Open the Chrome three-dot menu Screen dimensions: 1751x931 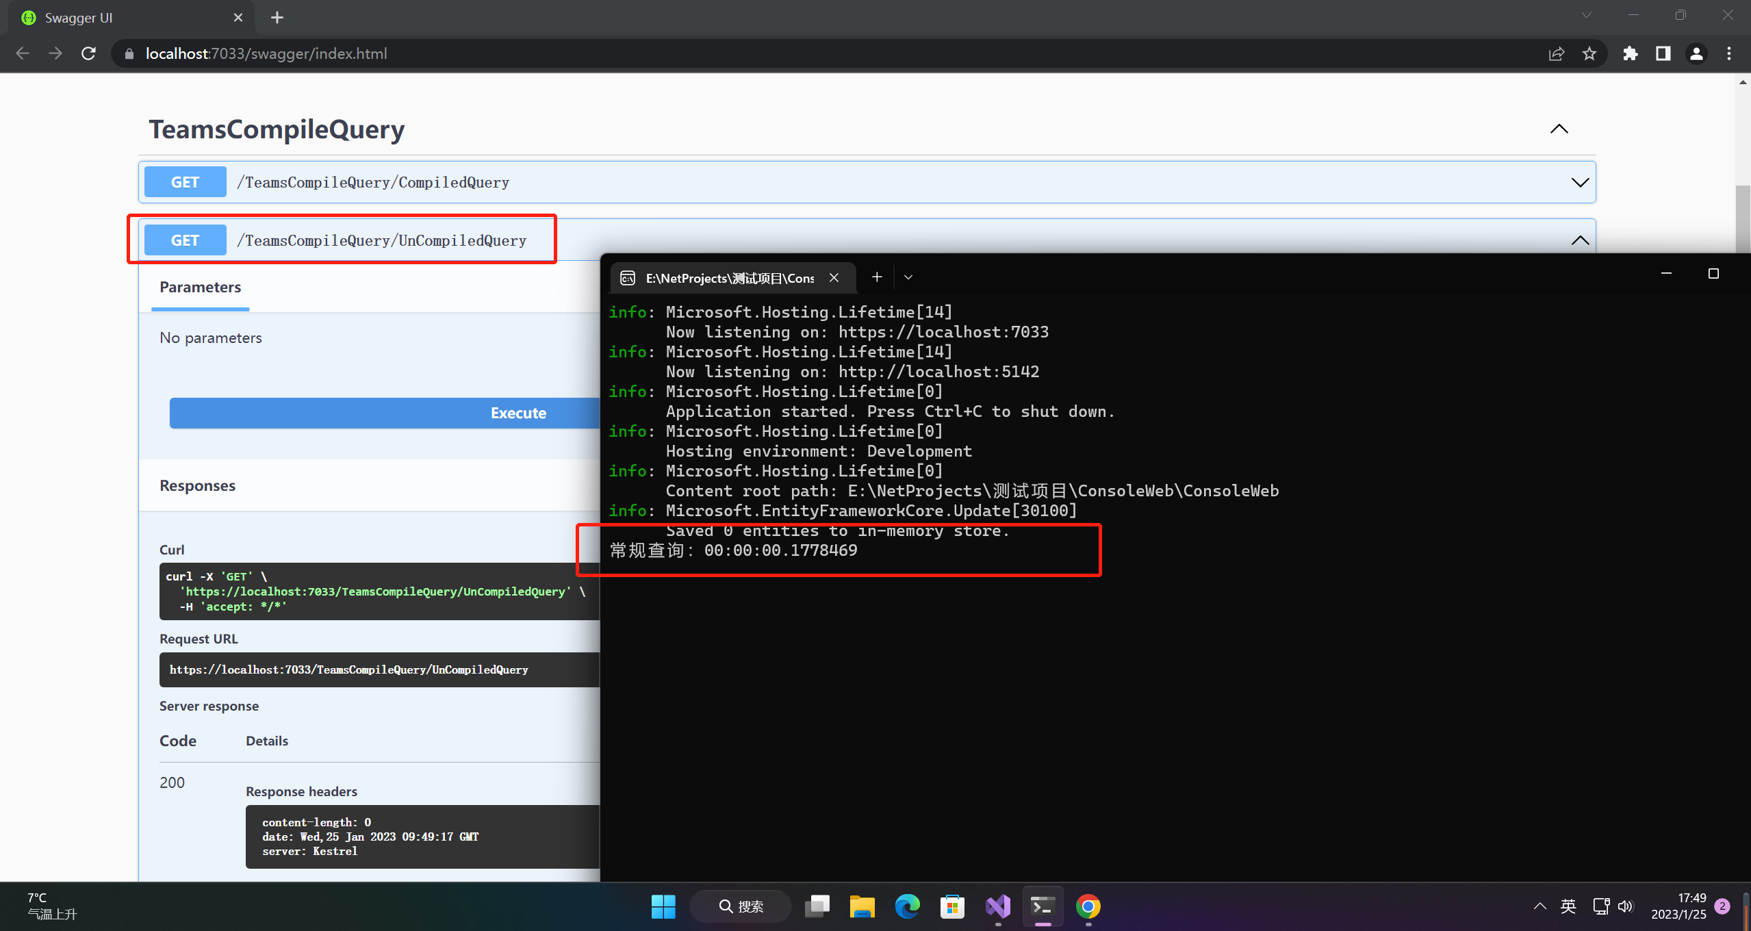(1729, 53)
